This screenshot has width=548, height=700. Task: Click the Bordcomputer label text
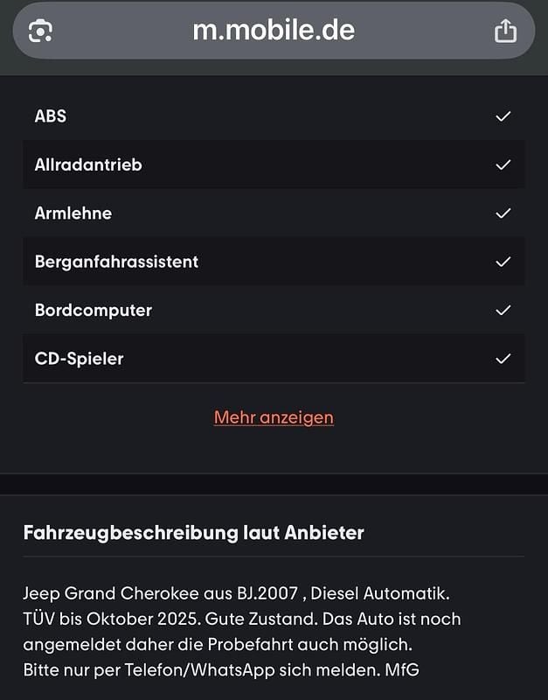pos(94,310)
